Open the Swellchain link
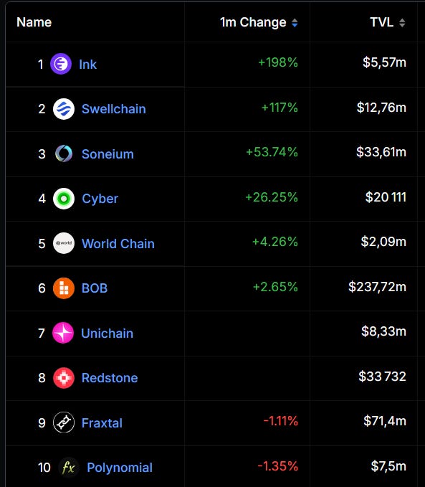Image resolution: width=425 pixels, height=487 pixels. (x=114, y=109)
